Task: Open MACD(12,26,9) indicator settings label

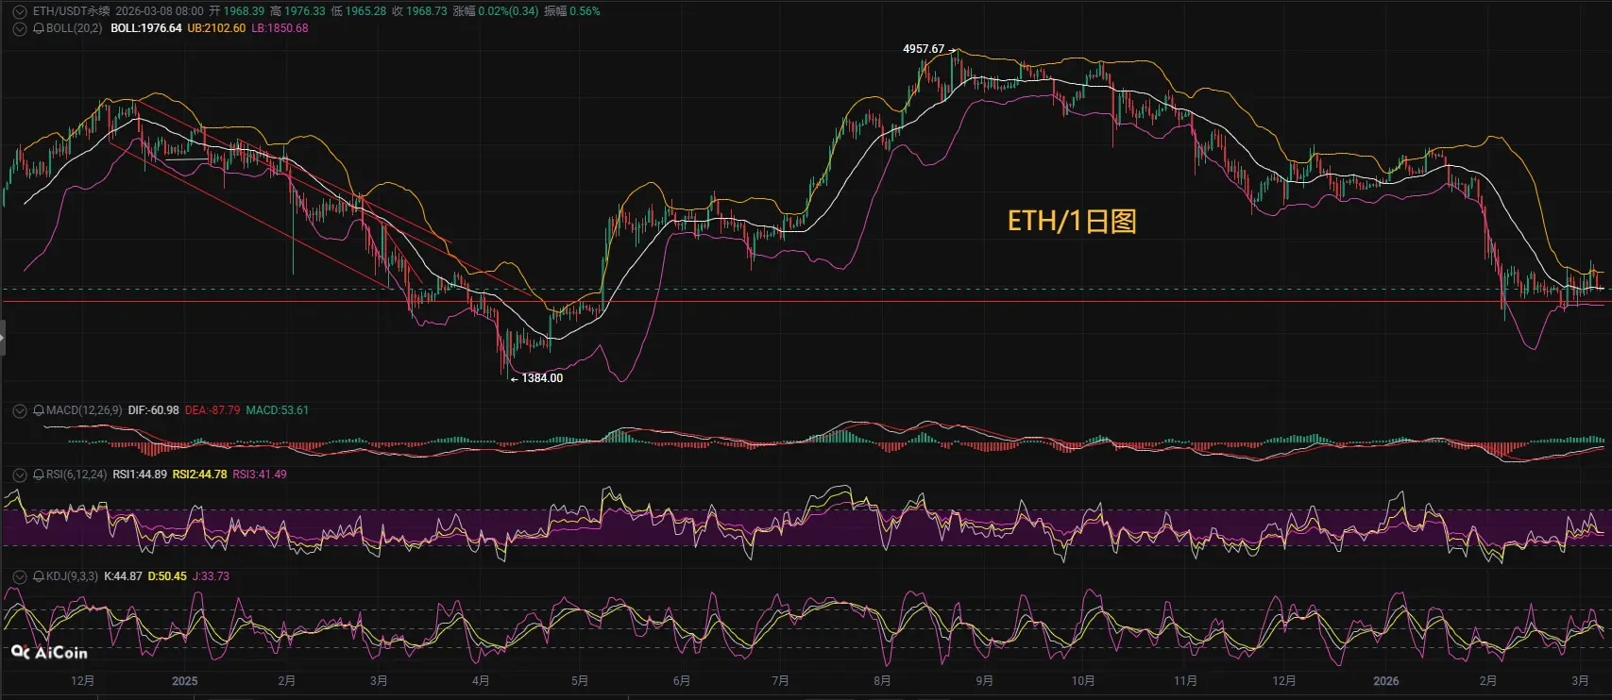Action: [84, 410]
